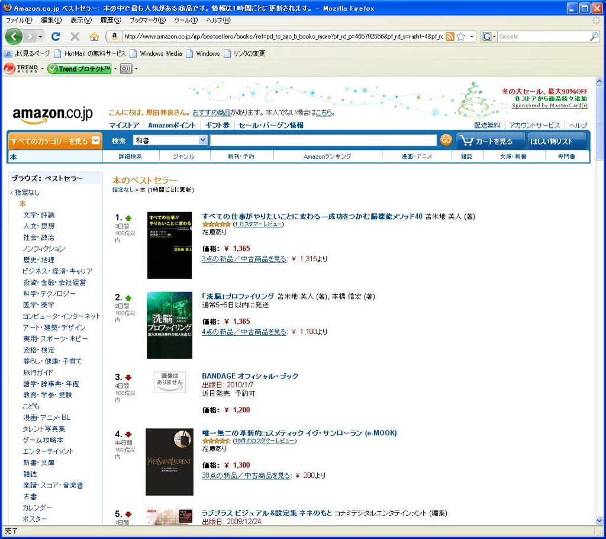Go to the home page icon
Viewport: 606px width, 539px height.
coord(94,36)
